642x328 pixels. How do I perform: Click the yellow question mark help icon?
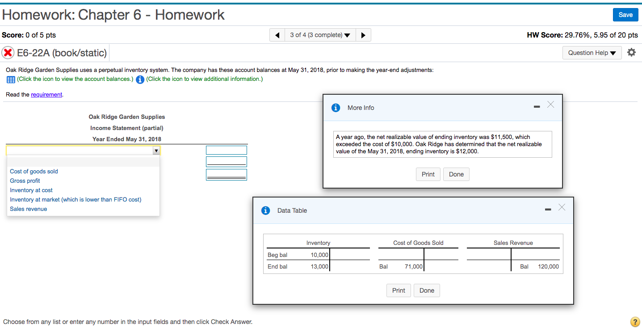635,321
